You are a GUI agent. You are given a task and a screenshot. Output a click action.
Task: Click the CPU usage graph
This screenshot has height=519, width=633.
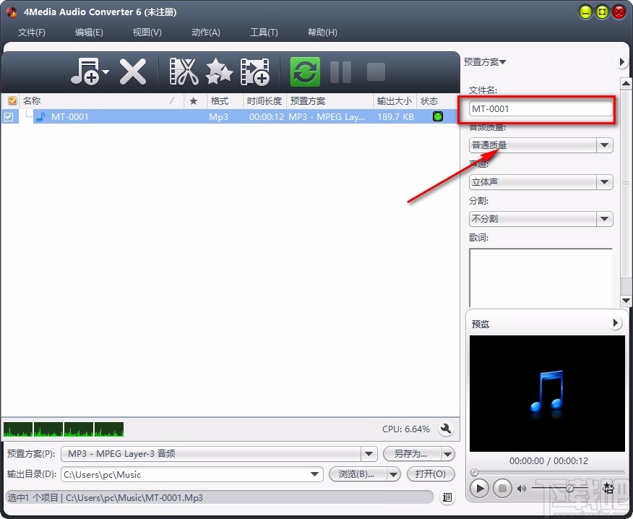click(64, 429)
